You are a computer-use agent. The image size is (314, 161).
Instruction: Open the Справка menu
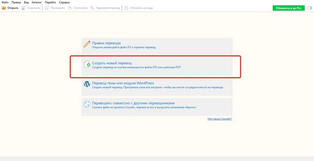64,3
